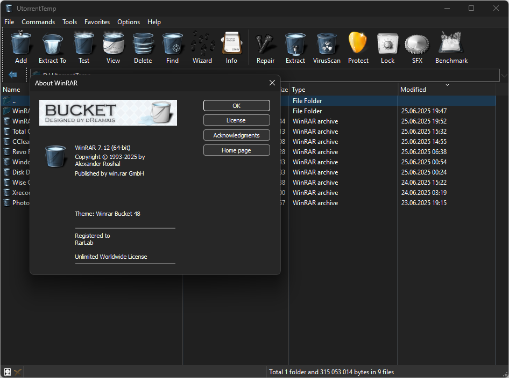509x378 pixels.
Task: Open the Find toolbar icon
Action: click(x=172, y=43)
